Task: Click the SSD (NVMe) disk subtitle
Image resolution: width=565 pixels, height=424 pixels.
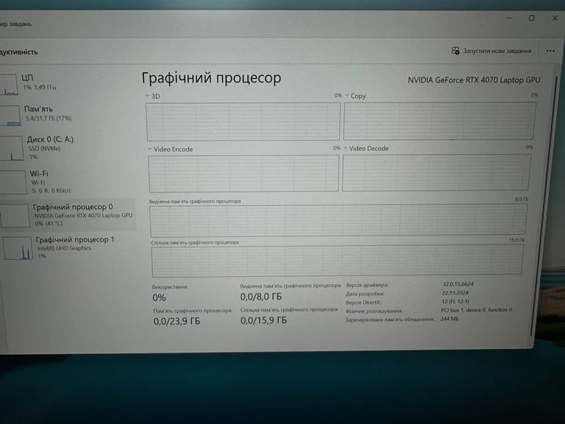Action: [44, 149]
